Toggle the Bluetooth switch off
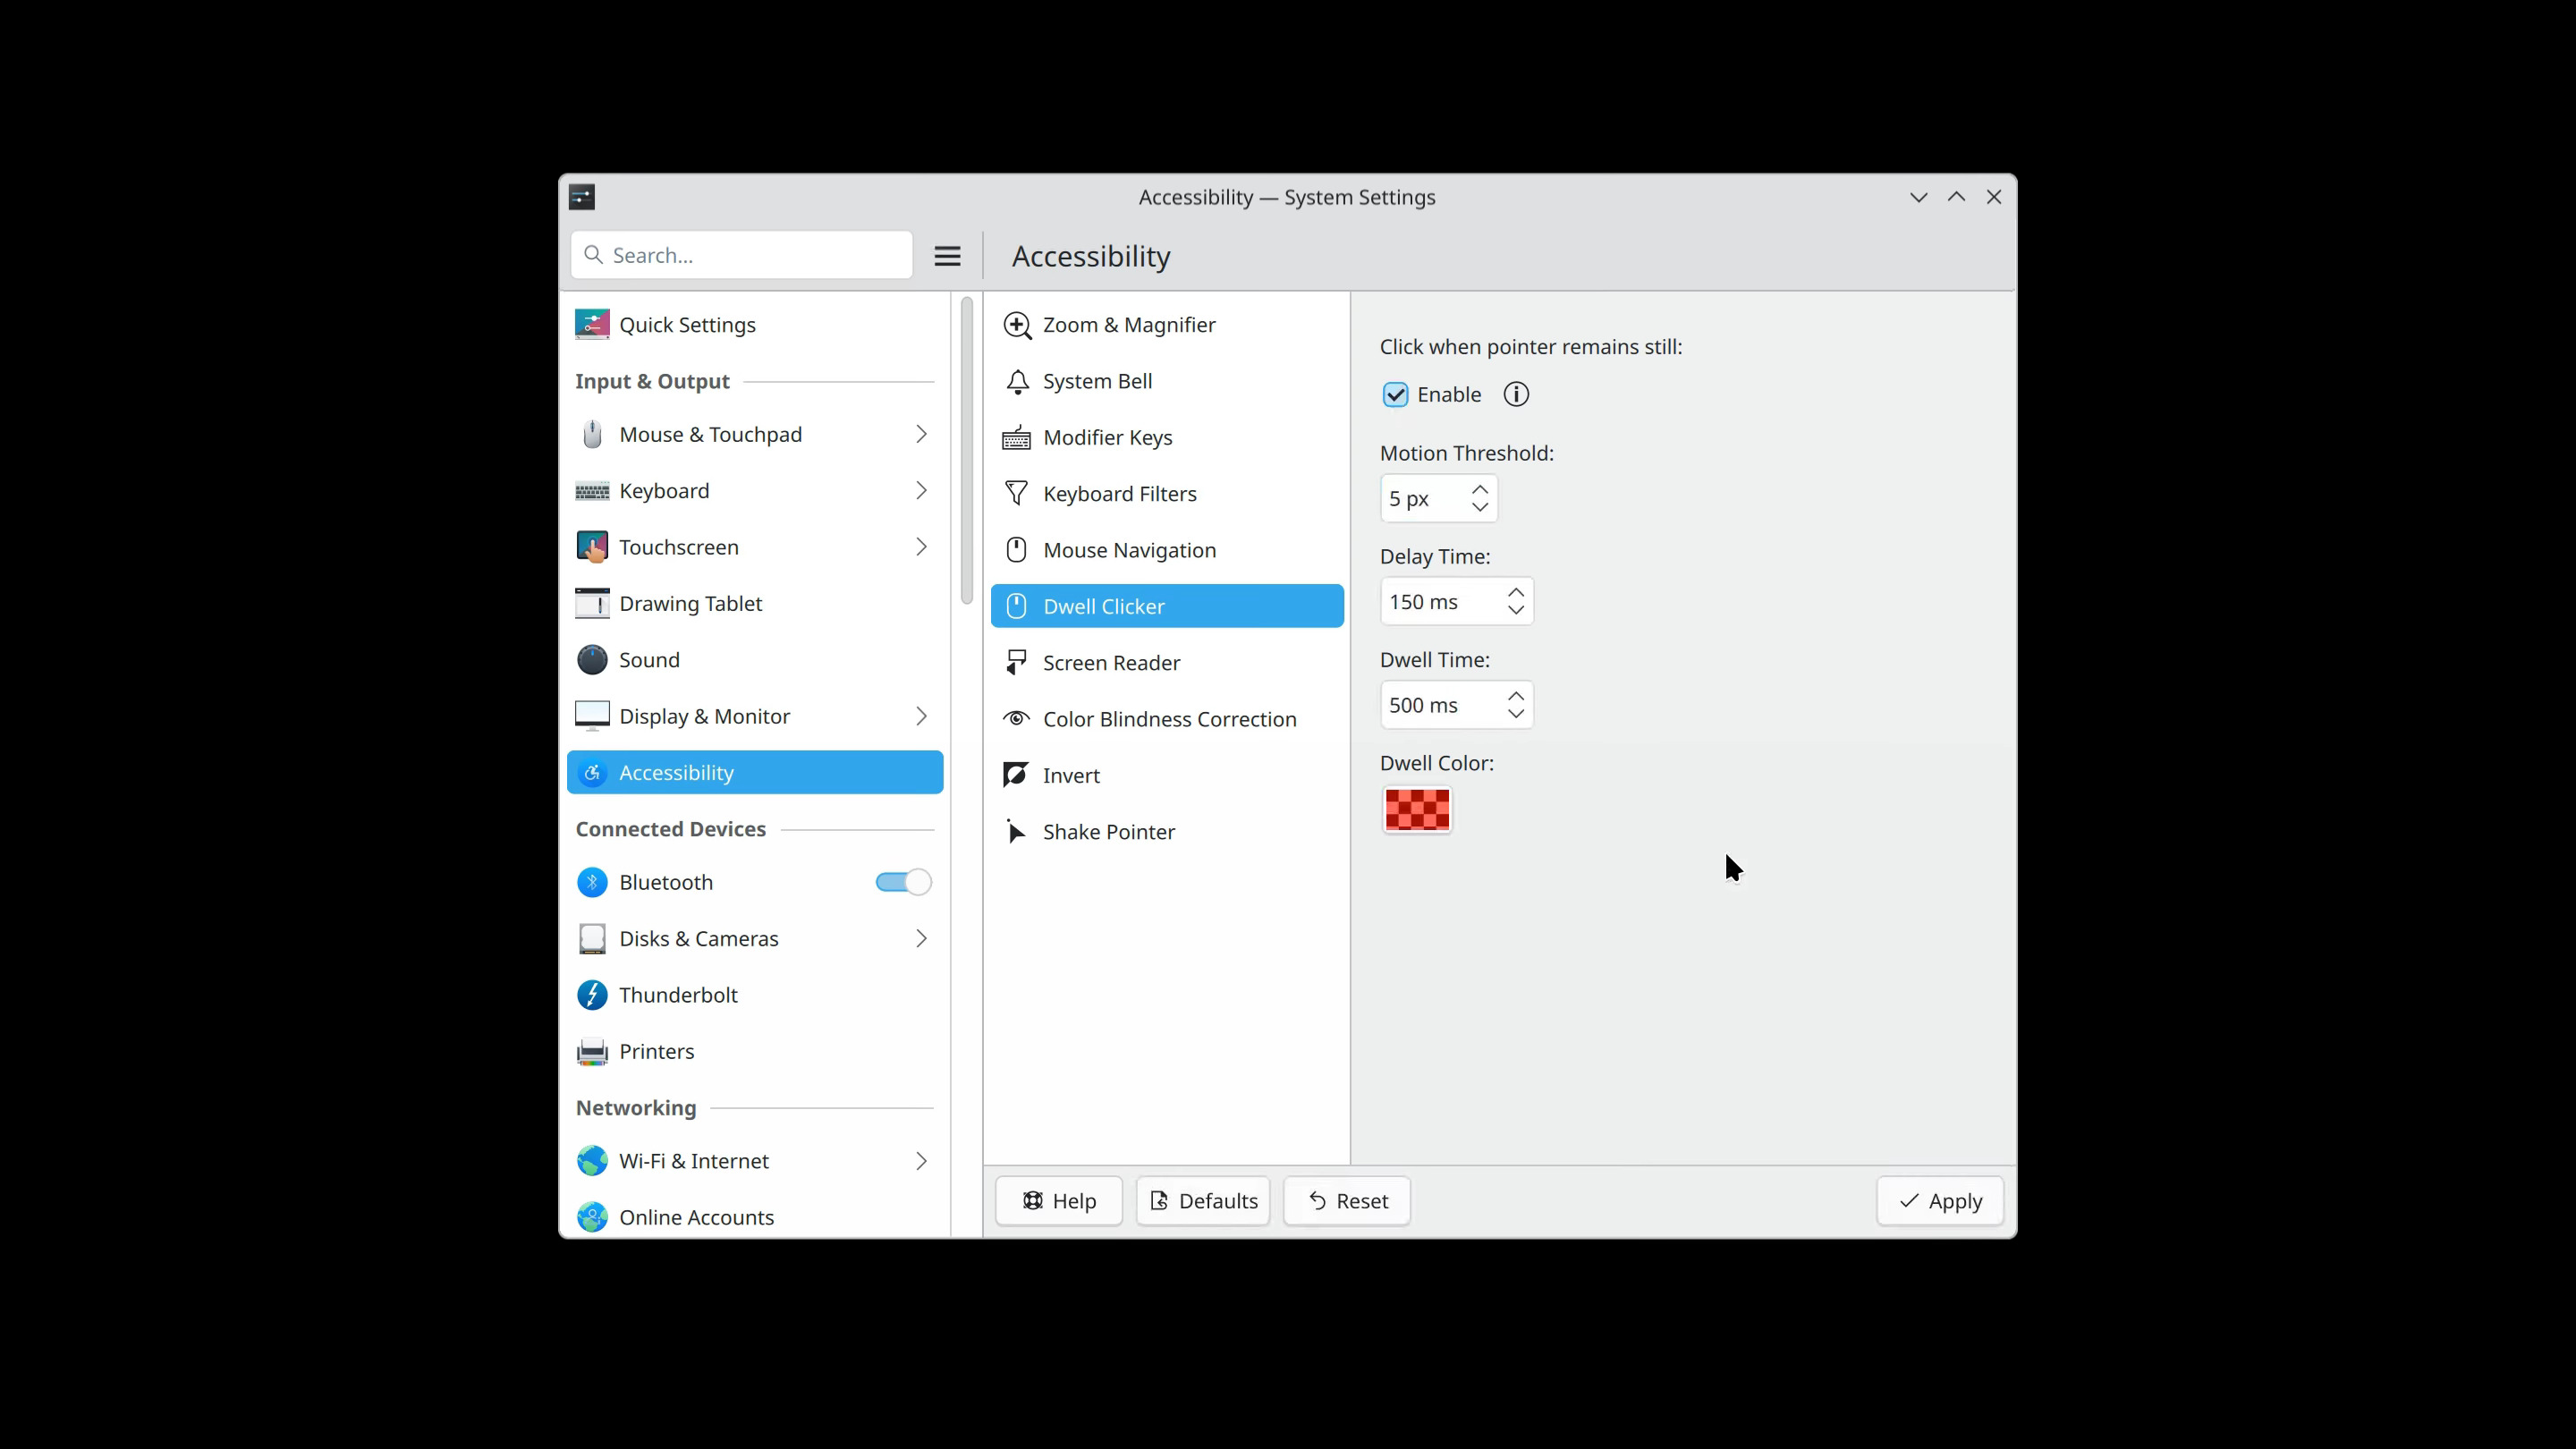Viewport: 2576px width, 1449px height. tap(903, 882)
